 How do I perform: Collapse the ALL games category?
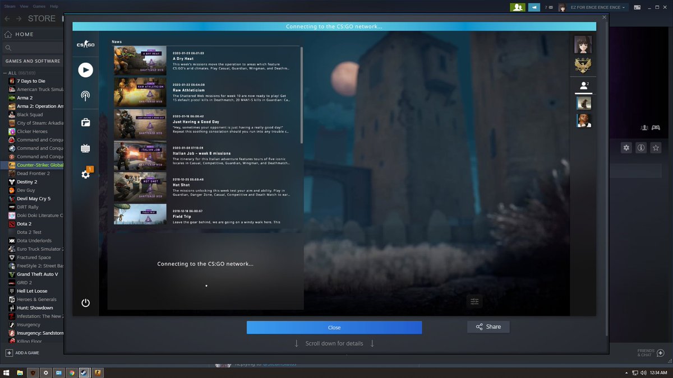[x=6, y=73]
